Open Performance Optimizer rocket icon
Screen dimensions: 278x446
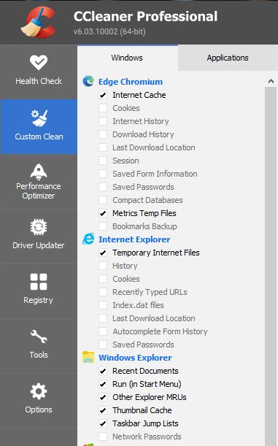[x=39, y=172]
